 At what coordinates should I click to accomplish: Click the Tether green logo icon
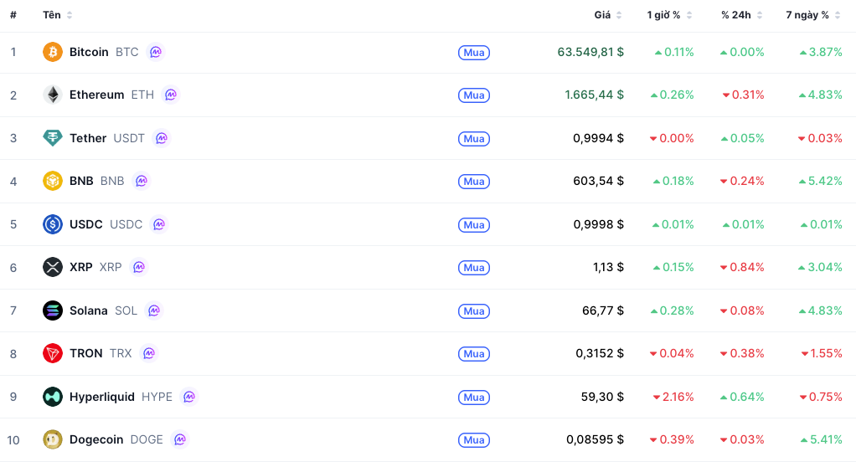(x=53, y=138)
